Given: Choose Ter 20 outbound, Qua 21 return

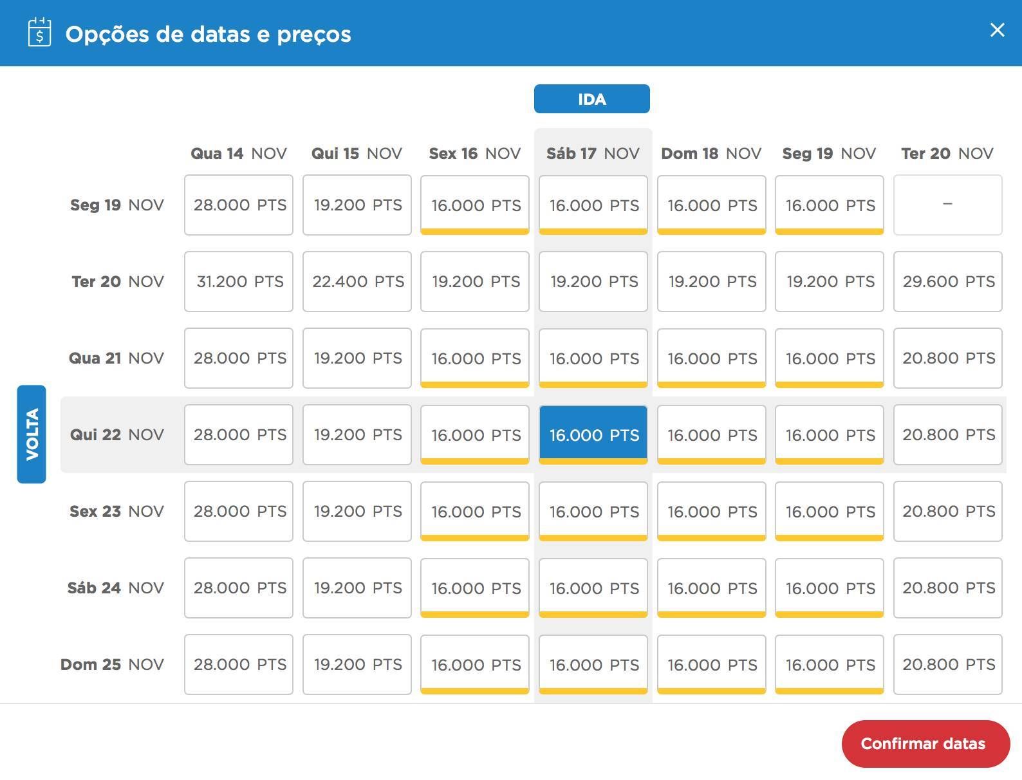Looking at the screenshot, I should (948, 358).
